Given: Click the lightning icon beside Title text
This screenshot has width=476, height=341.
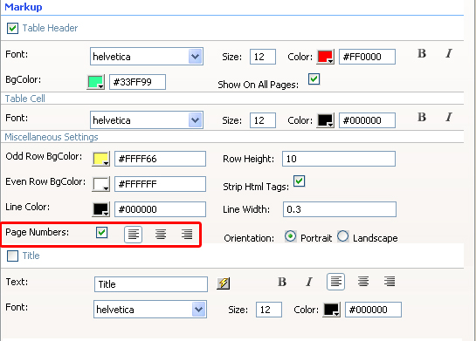Looking at the screenshot, I should click(223, 283).
